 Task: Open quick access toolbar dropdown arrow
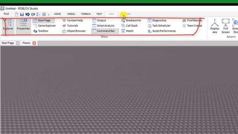tap(48, 15)
